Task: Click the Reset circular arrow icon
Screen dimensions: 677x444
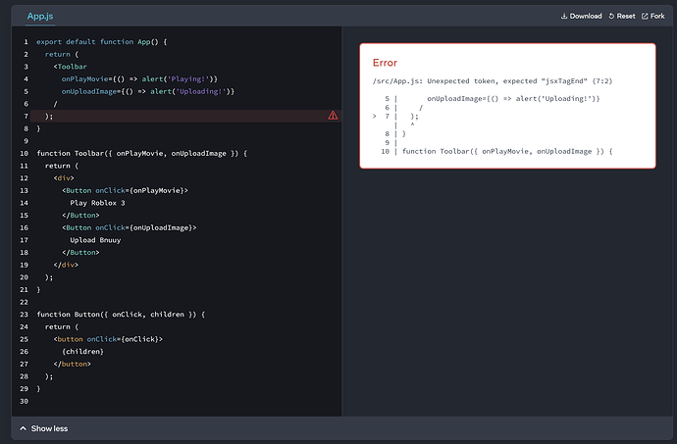Action: pos(611,16)
